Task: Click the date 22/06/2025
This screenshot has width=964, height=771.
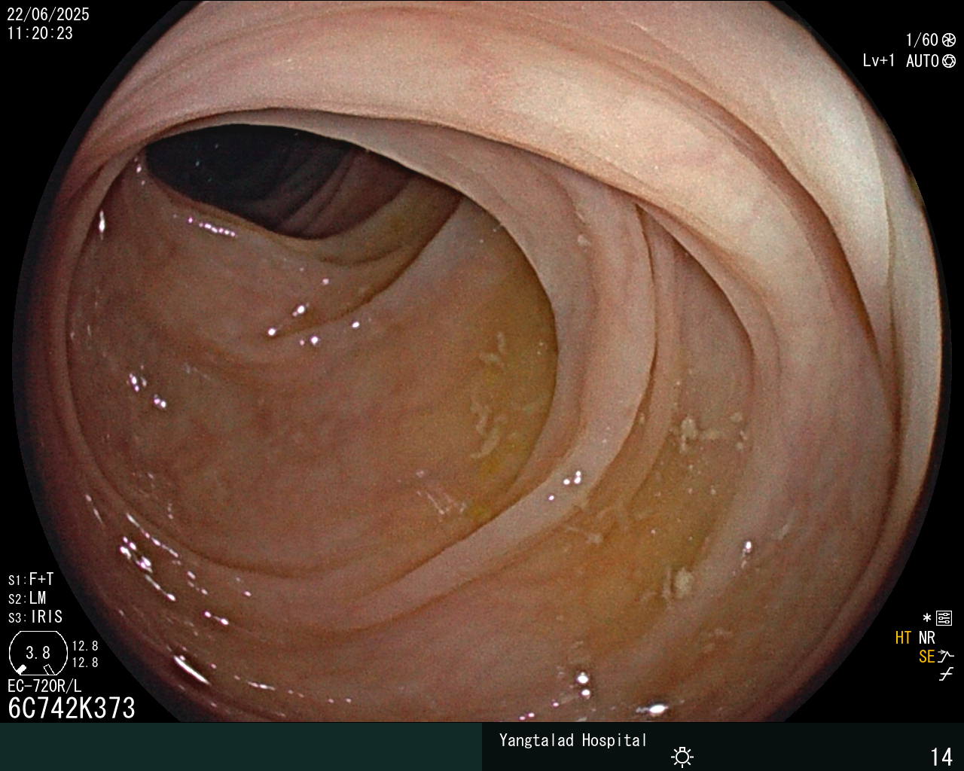Action: (x=48, y=14)
